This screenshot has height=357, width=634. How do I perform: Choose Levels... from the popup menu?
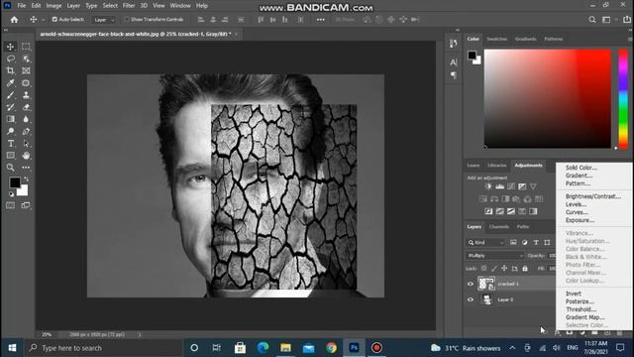(577, 204)
